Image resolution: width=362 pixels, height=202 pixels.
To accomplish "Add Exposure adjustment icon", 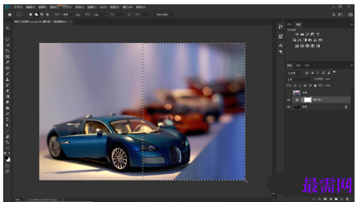I will [x=312, y=34].
